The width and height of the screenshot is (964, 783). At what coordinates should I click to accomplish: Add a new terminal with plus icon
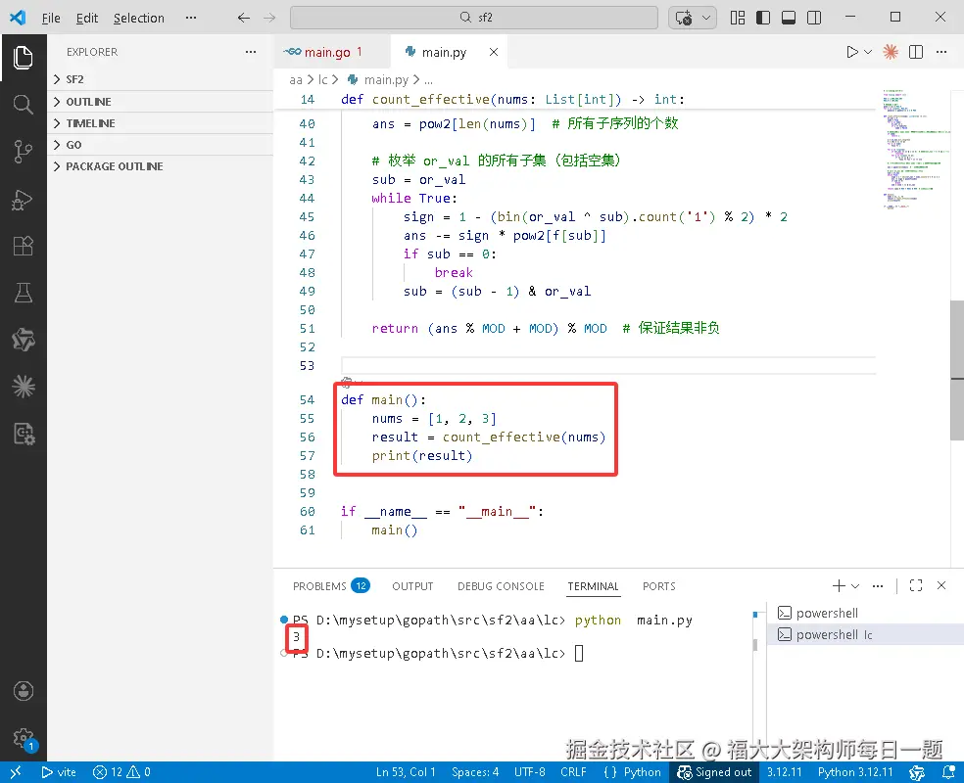pos(839,586)
